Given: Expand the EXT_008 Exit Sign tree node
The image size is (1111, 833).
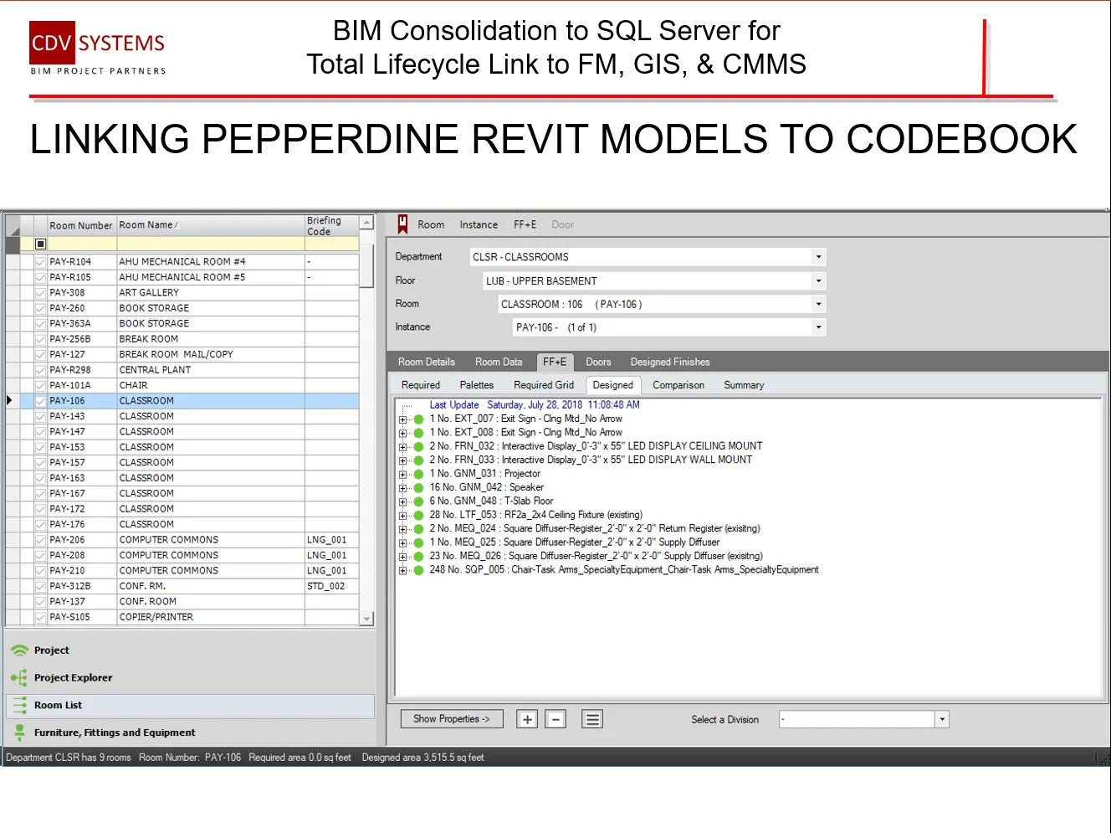Looking at the screenshot, I should click(x=402, y=434).
